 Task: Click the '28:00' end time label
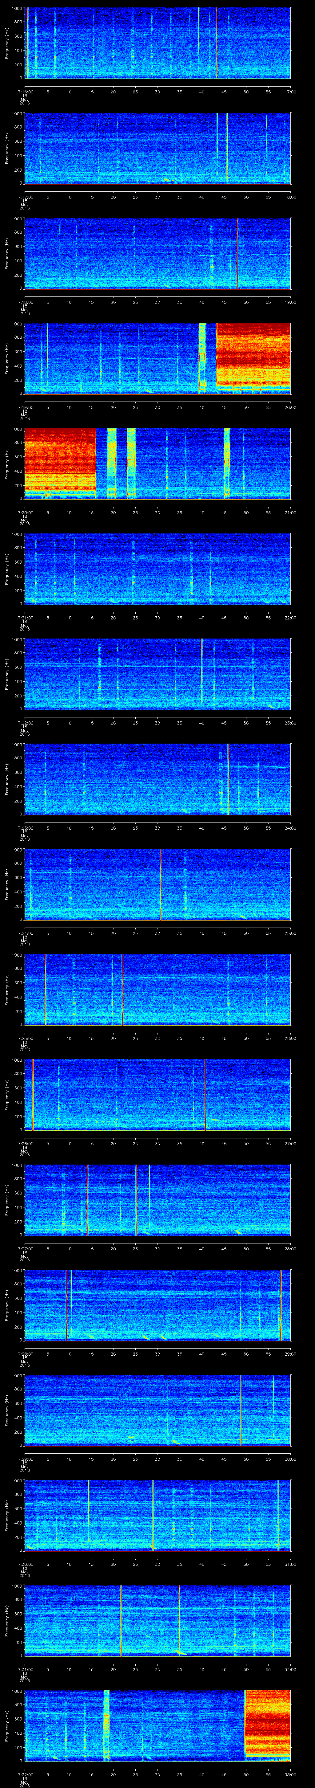(290, 1249)
